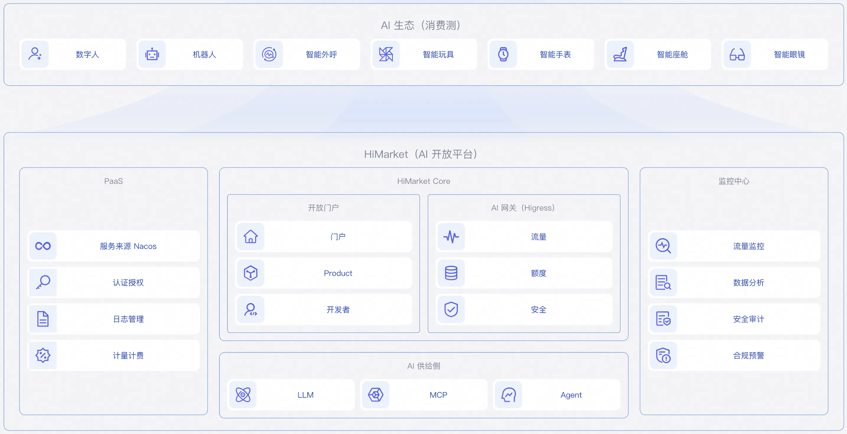This screenshot has width=847, height=434.
Task: Click the pinwheel icon for 智能玩具
Action: [386, 54]
